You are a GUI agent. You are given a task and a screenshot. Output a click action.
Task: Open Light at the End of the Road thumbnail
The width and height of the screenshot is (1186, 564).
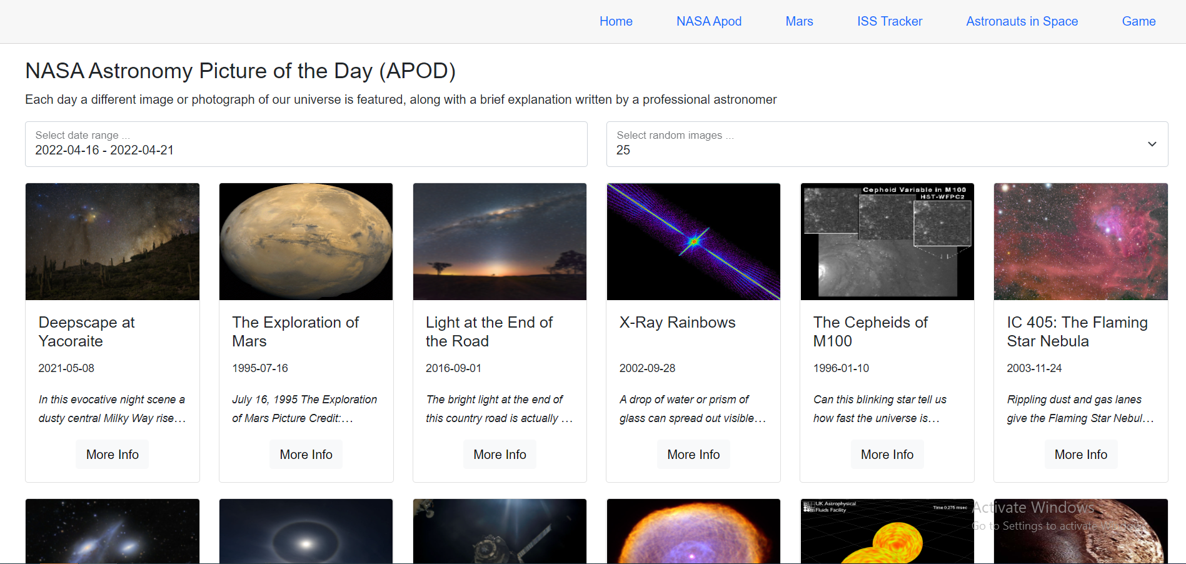[500, 241]
